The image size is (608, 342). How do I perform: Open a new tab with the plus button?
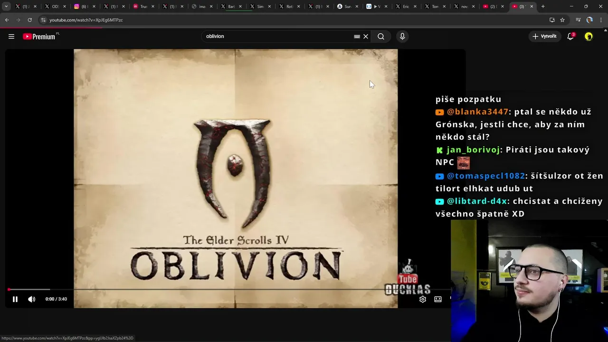[x=543, y=7]
